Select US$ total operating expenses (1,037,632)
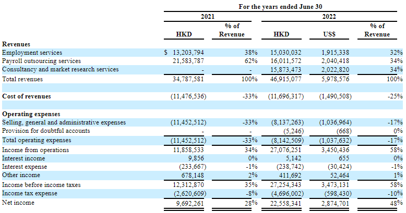This screenshot has width=406, height=213. pos(336,141)
